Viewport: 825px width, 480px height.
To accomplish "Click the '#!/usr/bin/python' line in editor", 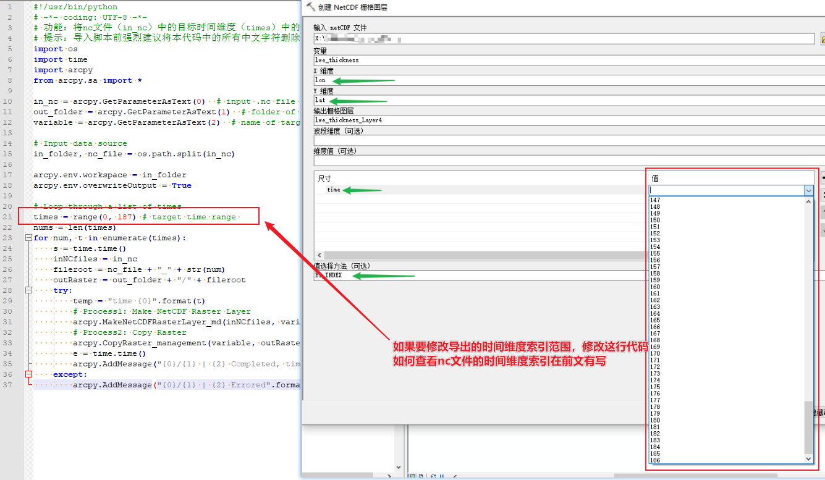I will (75, 7).
